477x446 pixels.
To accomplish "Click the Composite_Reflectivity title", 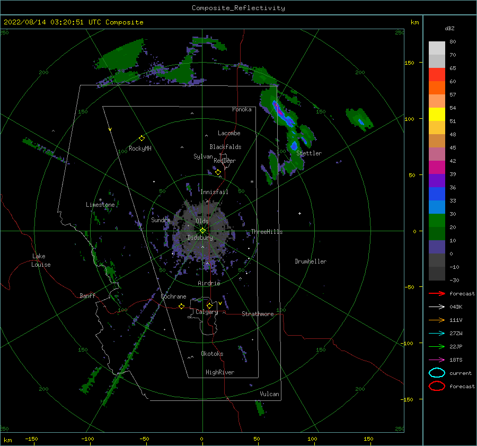I will [x=238, y=8].
